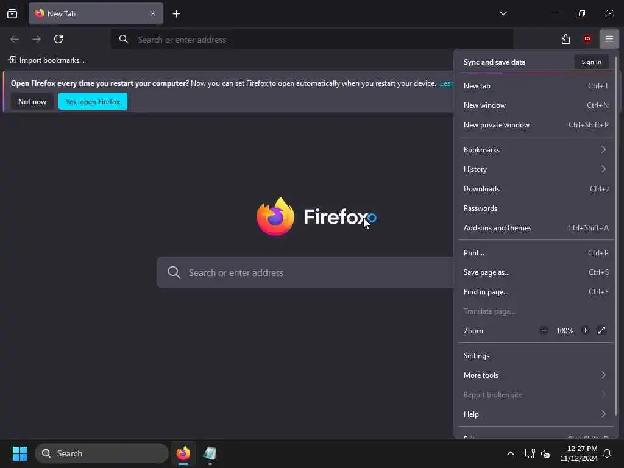Open Add-ons and themes
Screen dimensions: 624x468
click(x=536, y=228)
